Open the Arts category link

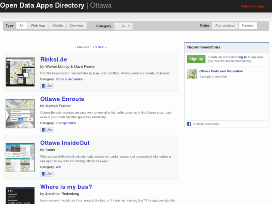pos(58,167)
